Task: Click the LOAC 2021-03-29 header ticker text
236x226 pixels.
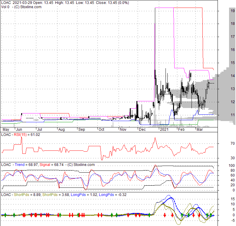Action: (x=17, y=3)
